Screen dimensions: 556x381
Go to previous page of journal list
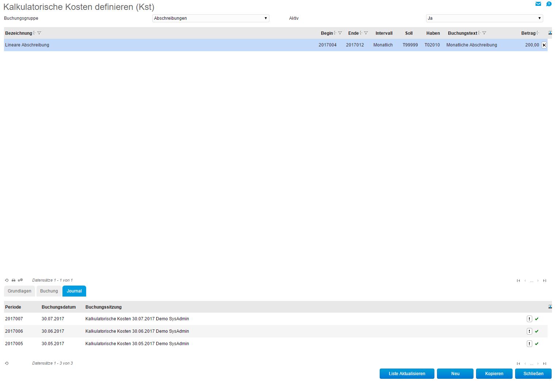tap(525, 364)
